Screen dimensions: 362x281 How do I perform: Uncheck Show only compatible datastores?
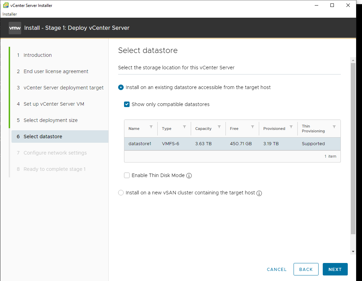[x=127, y=104]
